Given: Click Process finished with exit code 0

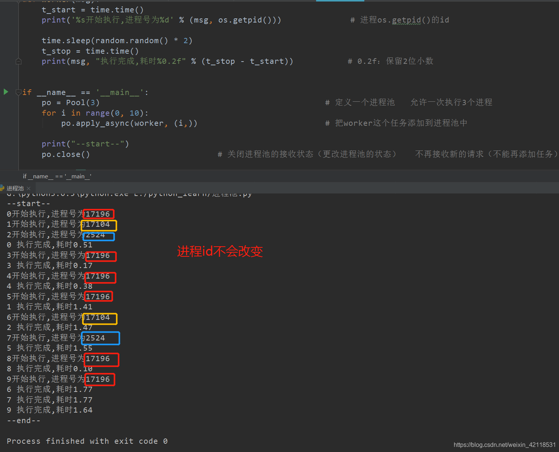Looking at the screenshot, I should coord(87,441).
